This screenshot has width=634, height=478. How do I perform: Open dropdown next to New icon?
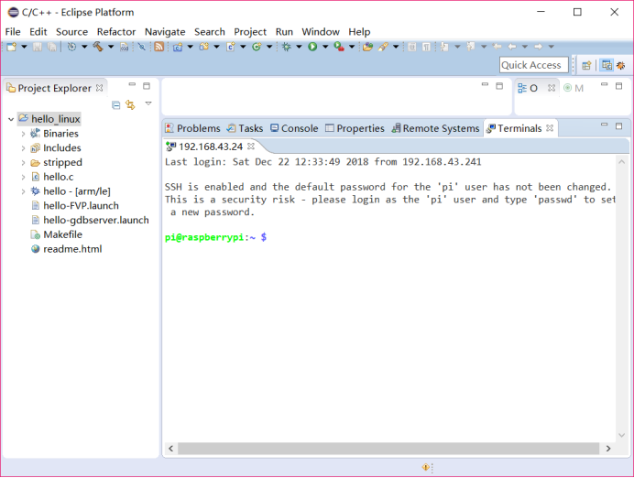24,47
